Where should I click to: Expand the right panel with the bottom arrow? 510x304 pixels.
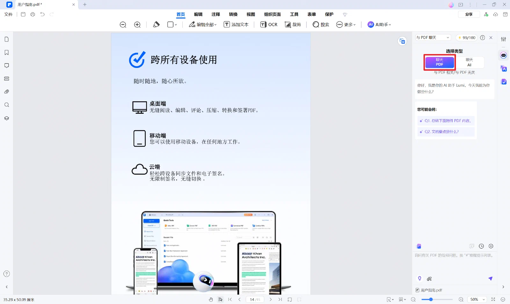[x=503, y=287]
